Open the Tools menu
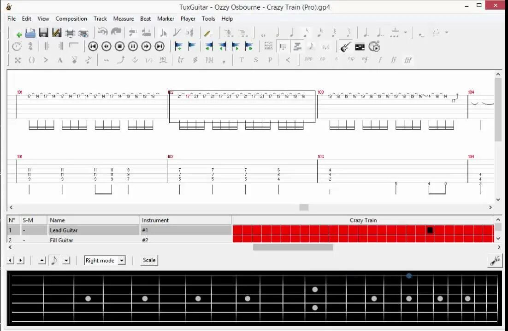 click(208, 19)
